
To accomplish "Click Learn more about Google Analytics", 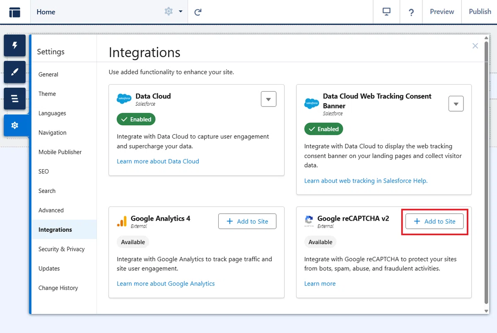I will (x=166, y=284).
